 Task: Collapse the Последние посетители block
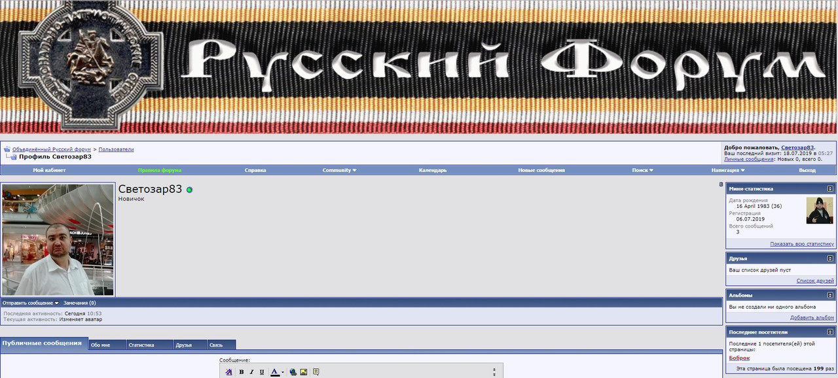coord(830,332)
